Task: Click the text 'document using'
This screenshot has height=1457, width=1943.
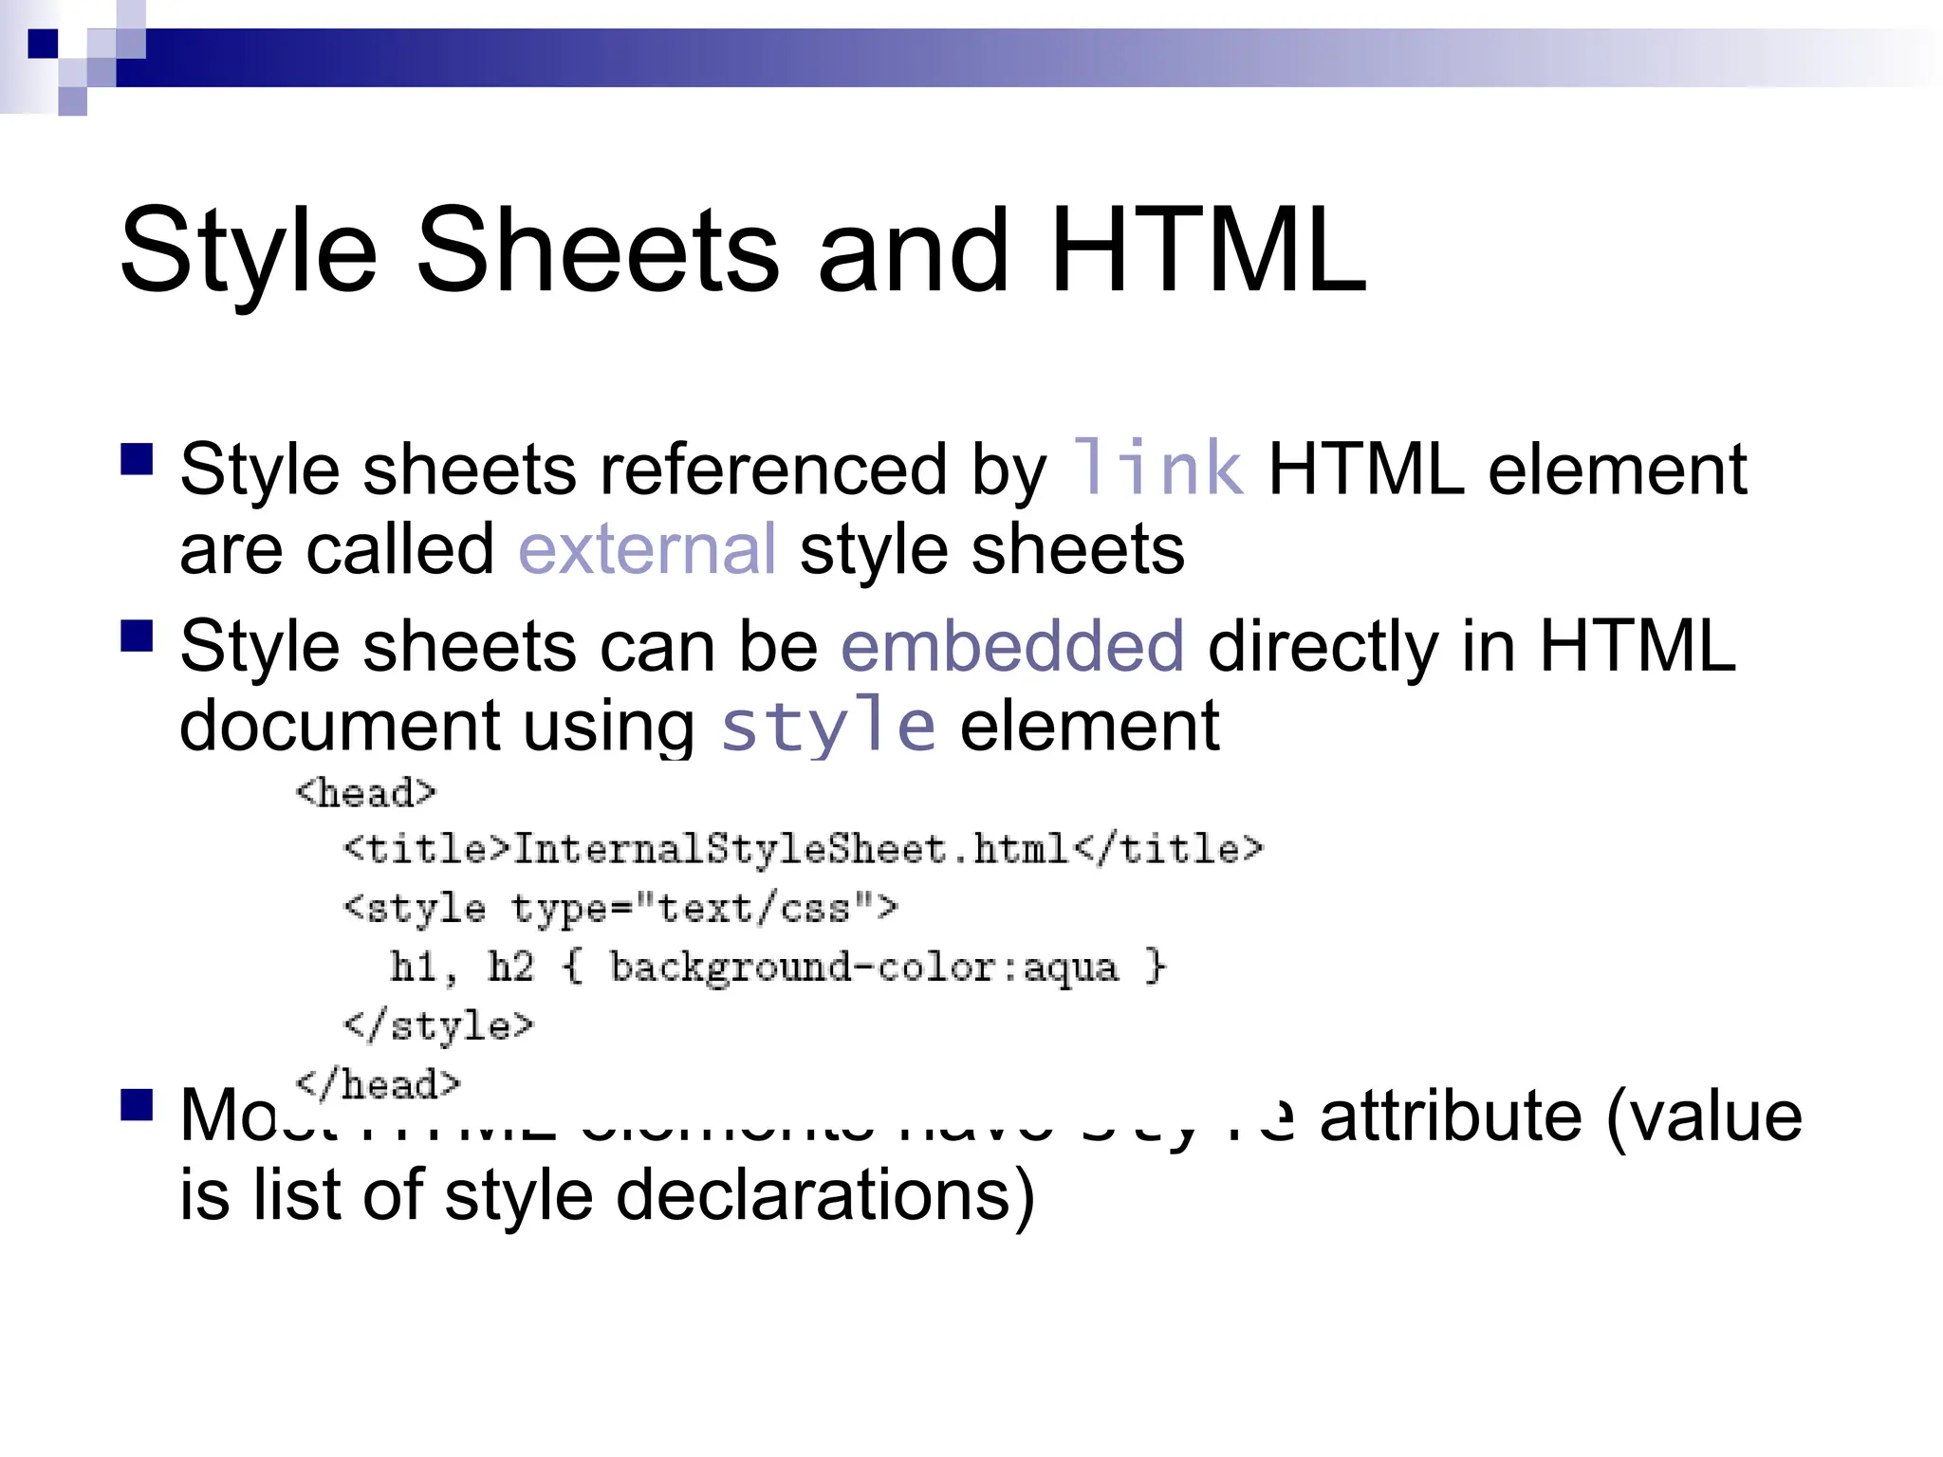Action: (436, 726)
